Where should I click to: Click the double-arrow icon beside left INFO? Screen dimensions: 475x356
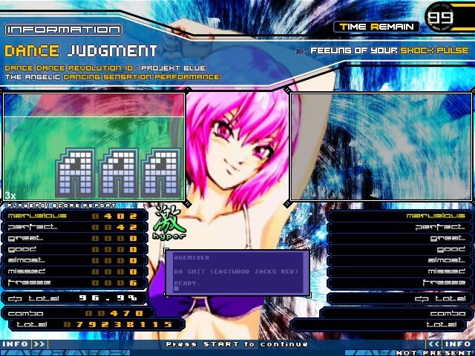(x=39, y=344)
